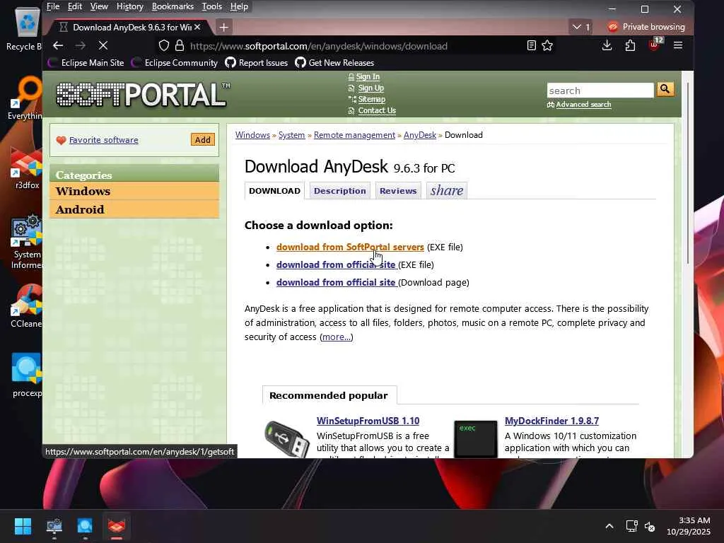Open a new tab with plus button
The width and height of the screenshot is (724, 543).
(x=223, y=28)
